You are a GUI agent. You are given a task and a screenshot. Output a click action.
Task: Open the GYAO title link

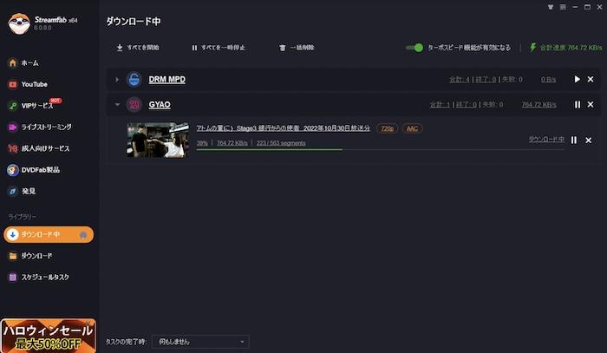click(160, 104)
